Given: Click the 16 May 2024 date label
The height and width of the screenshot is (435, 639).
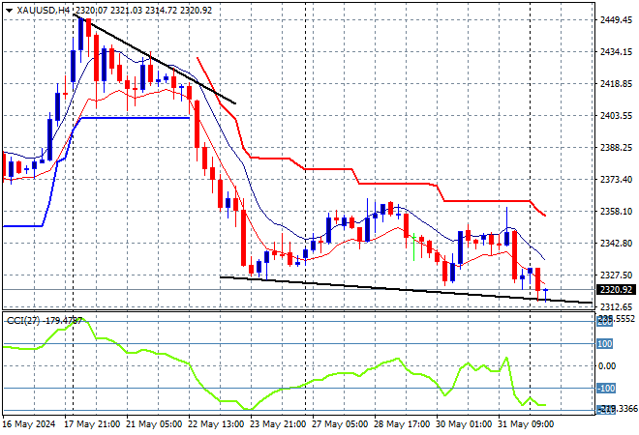Looking at the screenshot, I should pos(29,424).
